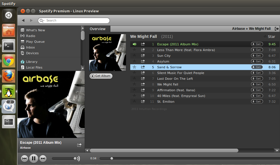The height and width of the screenshot is (165, 280).
Task: Open What's New in sidebar
Action: 35,30
